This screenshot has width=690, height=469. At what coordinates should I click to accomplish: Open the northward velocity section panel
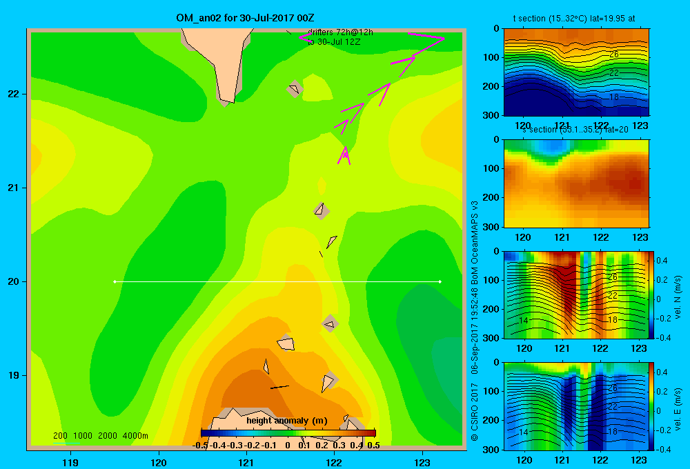click(576, 295)
